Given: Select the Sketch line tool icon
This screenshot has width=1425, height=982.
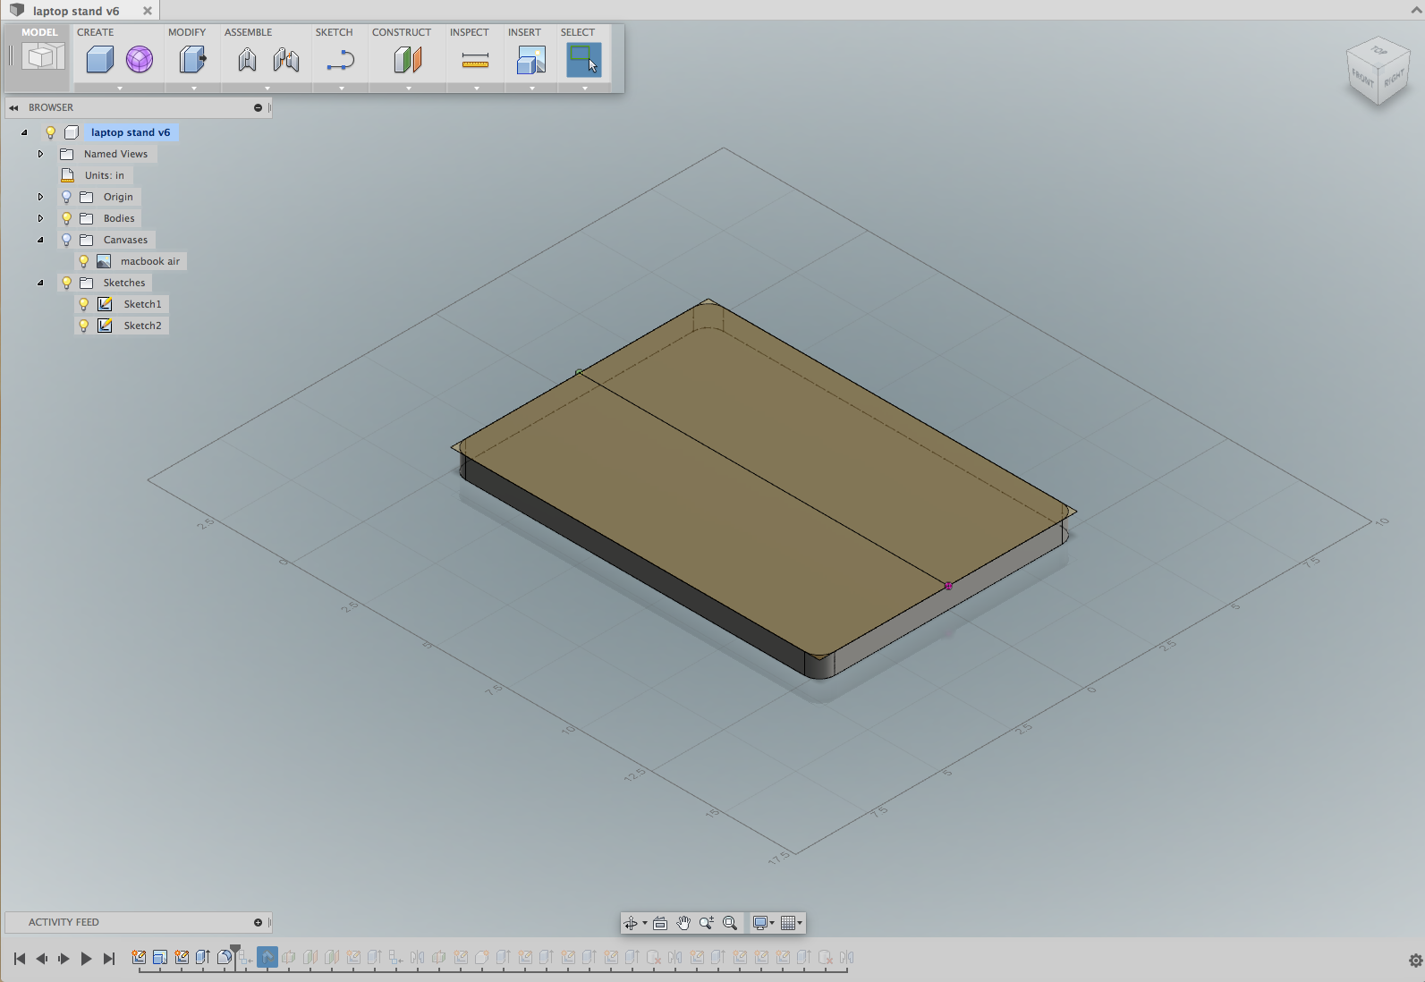Looking at the screenshot, I should tap(340, 61).
